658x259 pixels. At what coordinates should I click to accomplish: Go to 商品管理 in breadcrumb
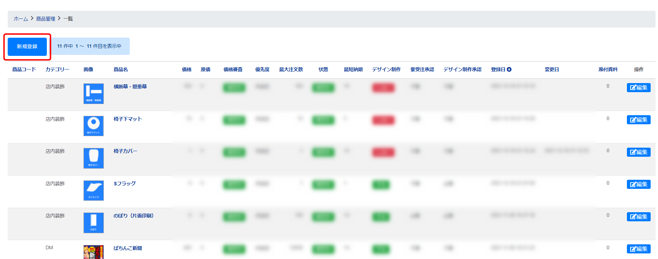[46, 19]
